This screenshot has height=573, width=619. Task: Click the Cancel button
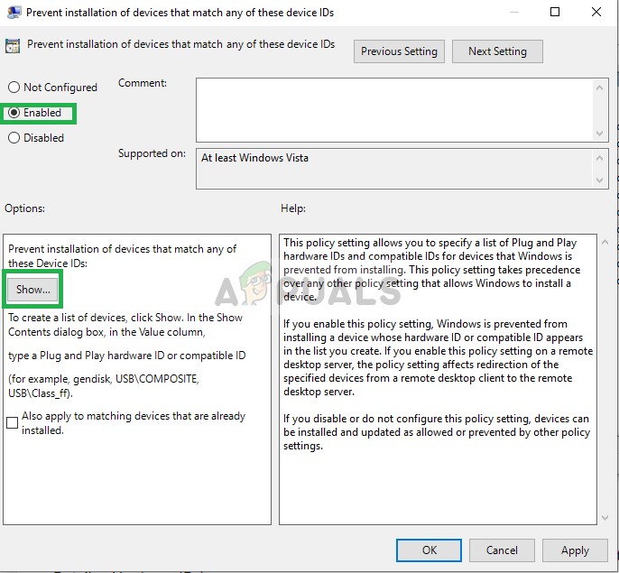click(502, 550)
